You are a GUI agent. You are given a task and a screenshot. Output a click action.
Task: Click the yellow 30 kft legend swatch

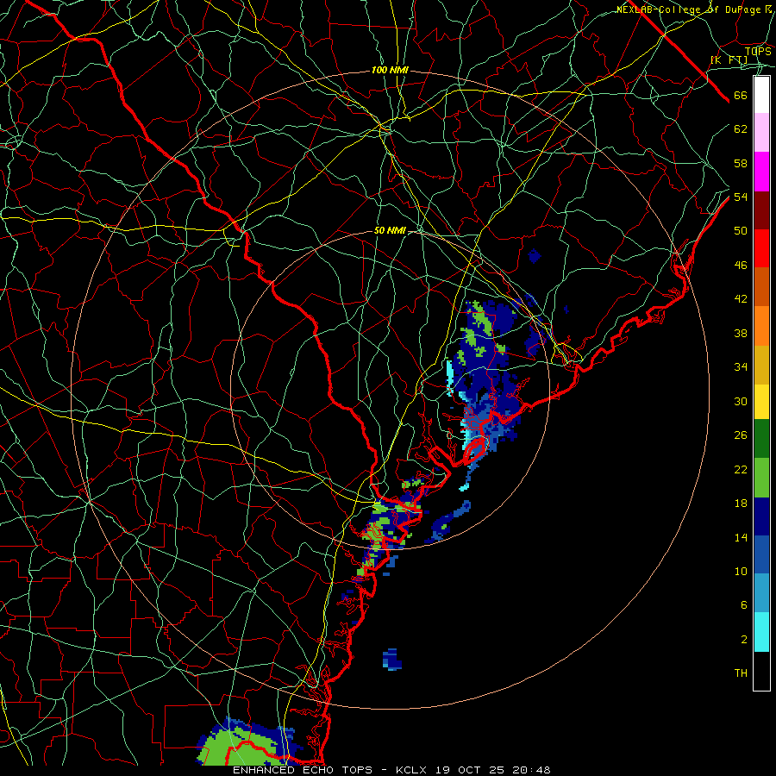pyautogui.click(x=761, y=402)
